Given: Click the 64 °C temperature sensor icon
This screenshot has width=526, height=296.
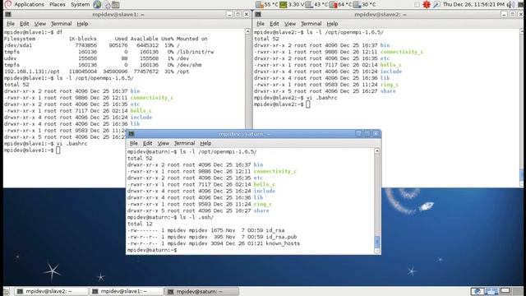Looking at the screenshot, I should [333, 4].
